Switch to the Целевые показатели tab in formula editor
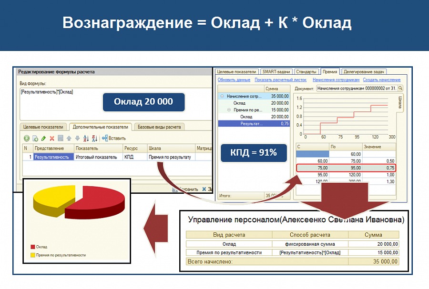The width and height of the screenshot is (429, 289). [x=43, y=127]
